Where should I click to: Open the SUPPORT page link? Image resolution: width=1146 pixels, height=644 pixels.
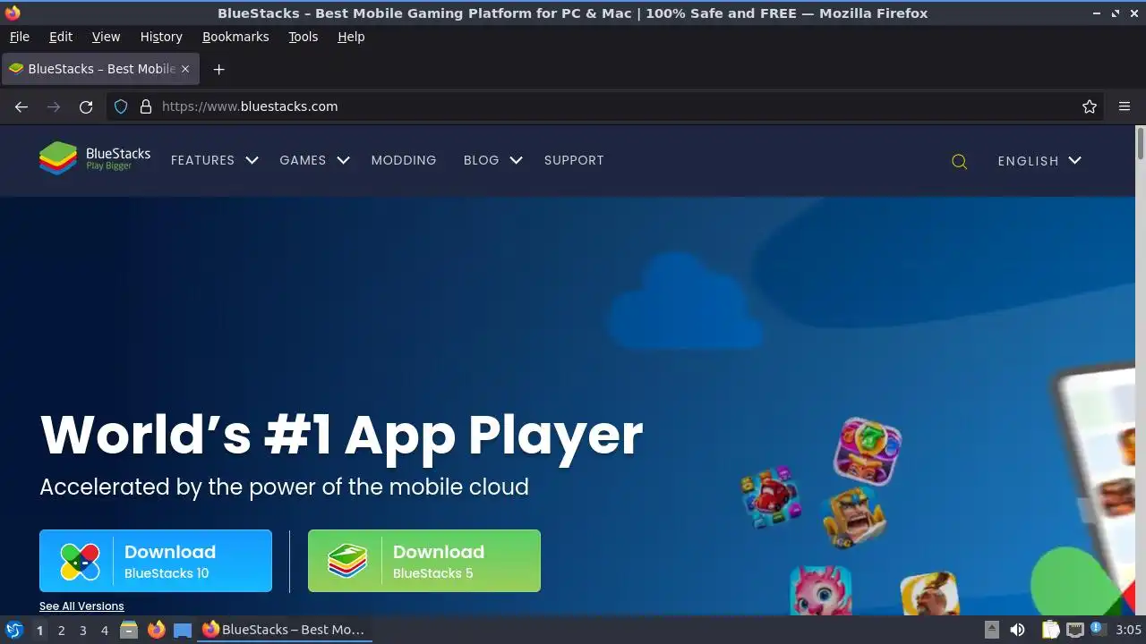[x=574, y=160]
